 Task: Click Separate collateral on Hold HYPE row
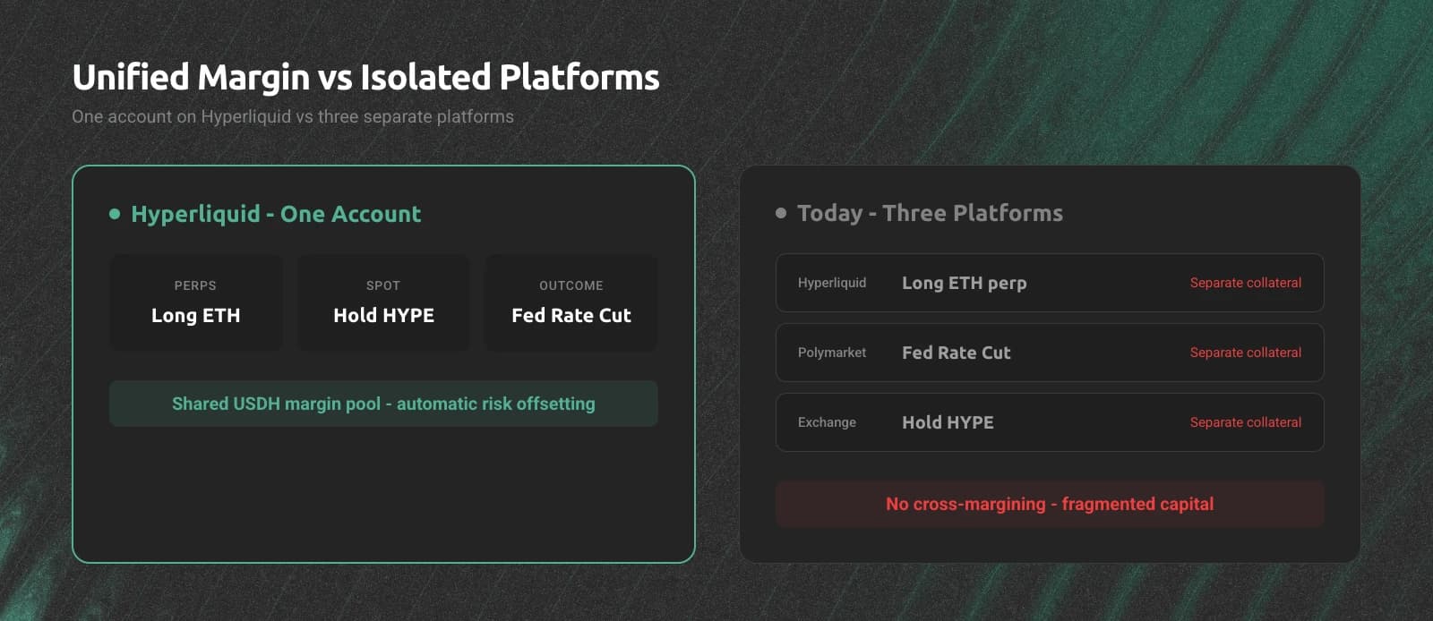coord(1245,422)
